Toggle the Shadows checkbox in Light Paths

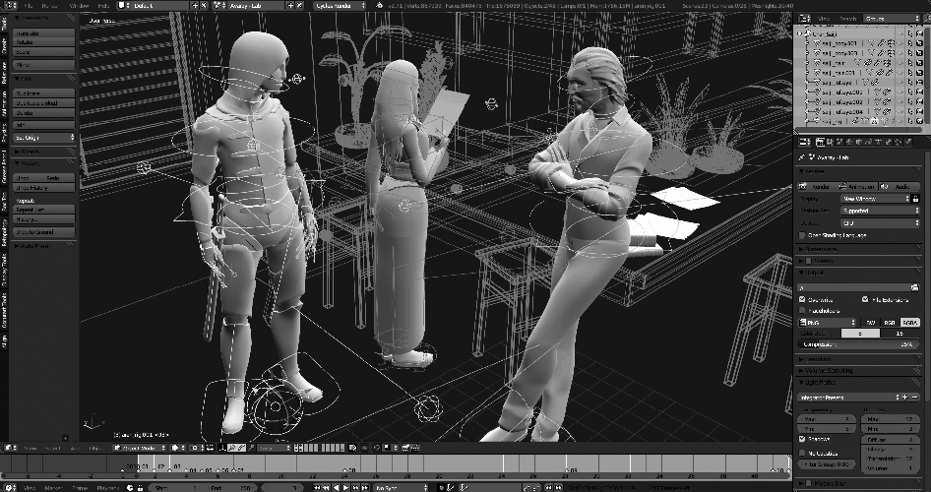[x=803, y=439]
